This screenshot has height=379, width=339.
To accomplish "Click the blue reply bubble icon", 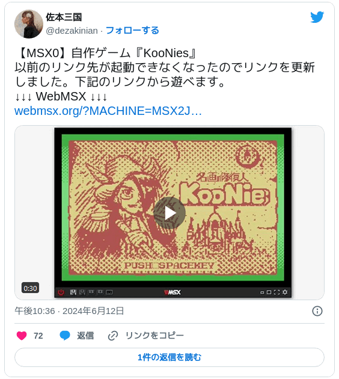I will pyautogui.click(x=65, y=336).
